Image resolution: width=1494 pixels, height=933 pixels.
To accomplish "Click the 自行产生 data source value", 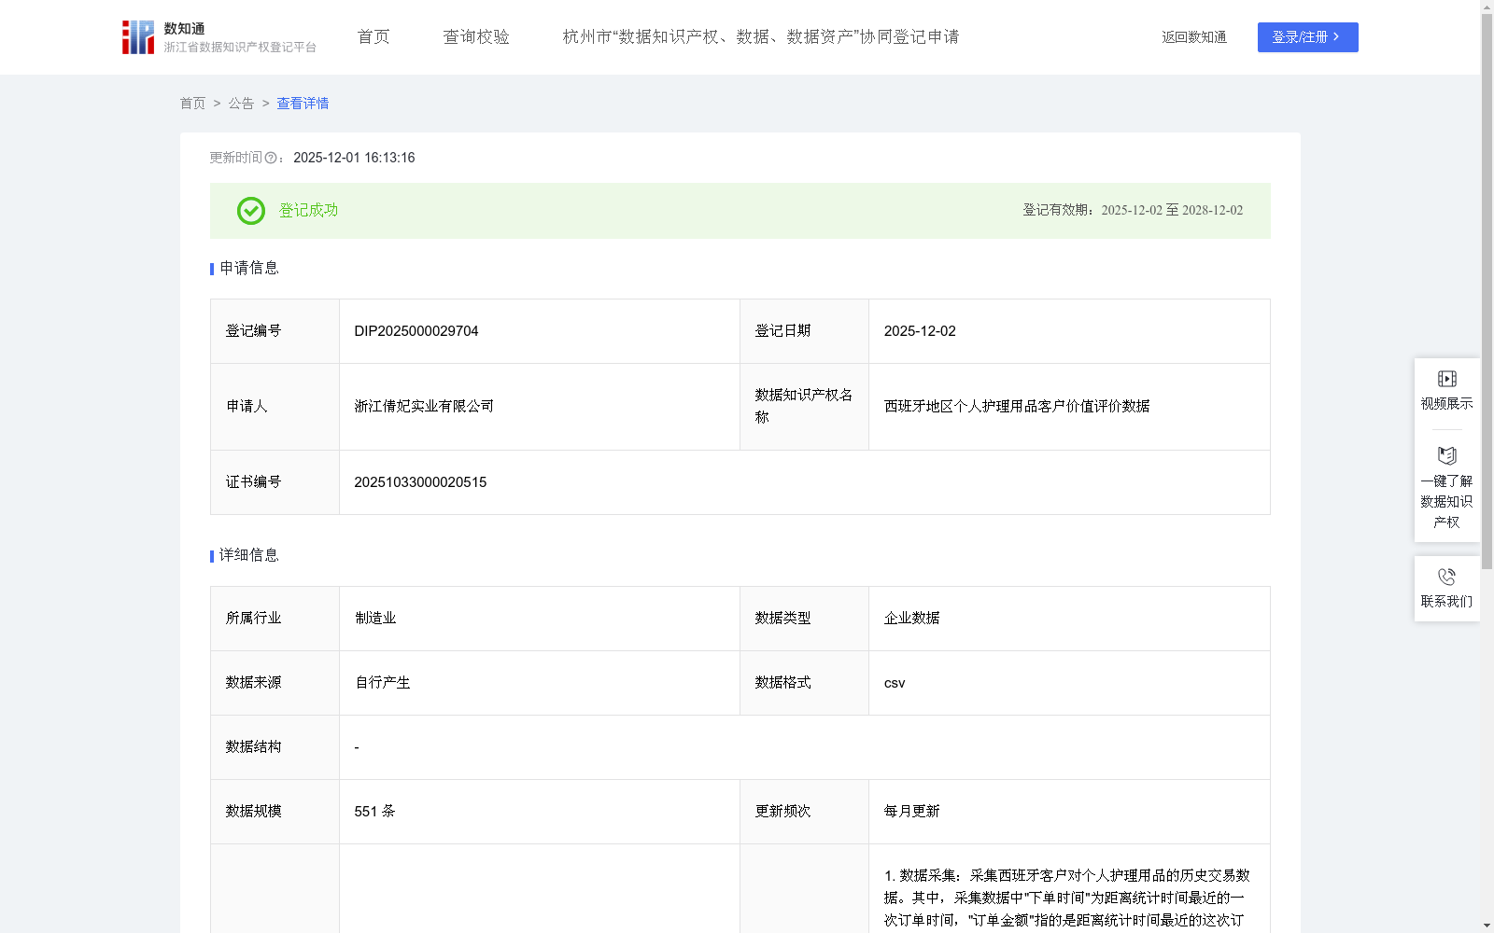I will tap(383, 683).
